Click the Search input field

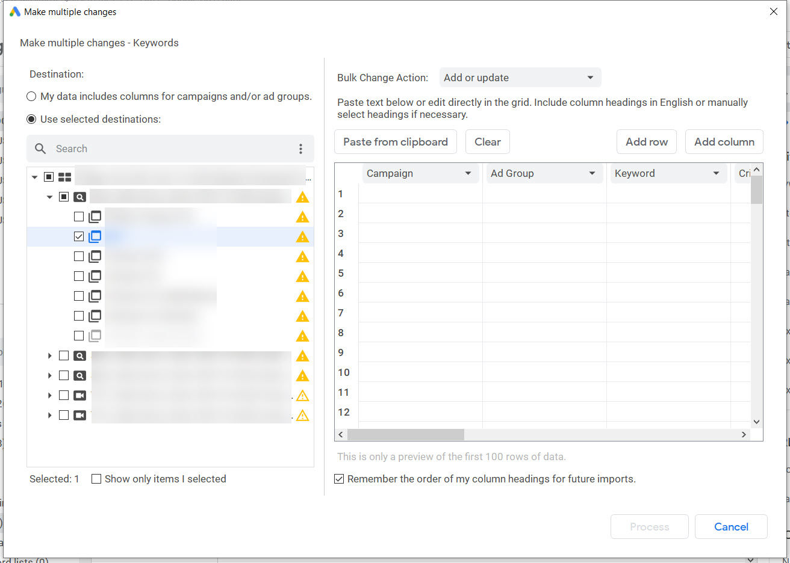[x=169, y=149]
